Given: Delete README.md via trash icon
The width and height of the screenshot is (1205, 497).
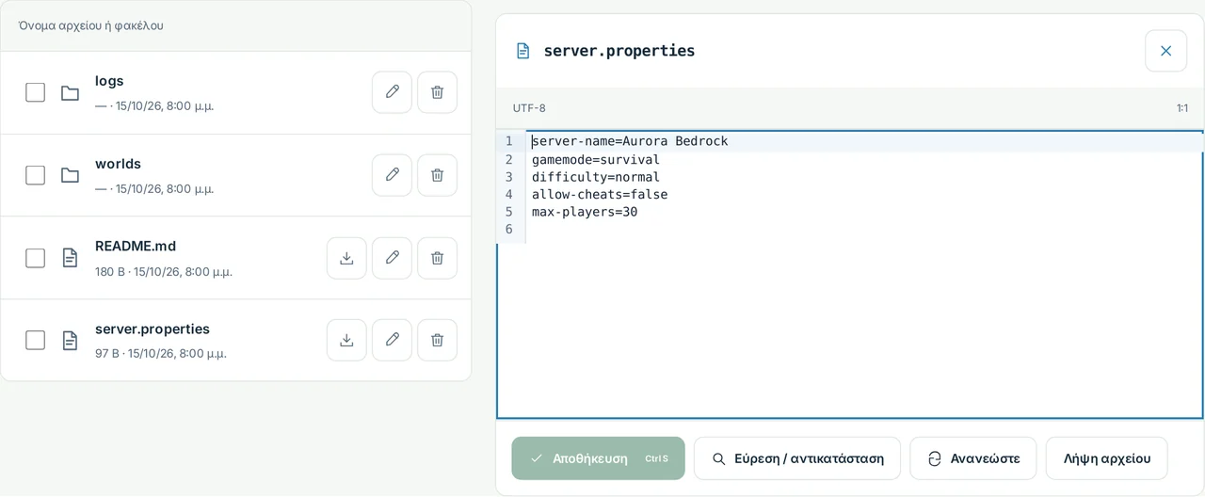Looking at the screenshot, I should click(x=437, y=258).
